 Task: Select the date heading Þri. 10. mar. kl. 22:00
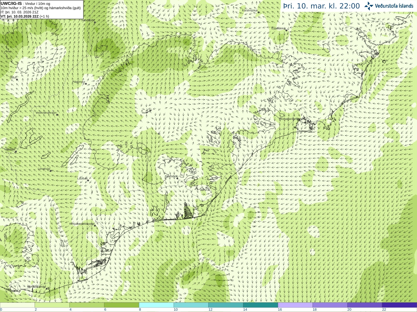click(x=322, y=6)
